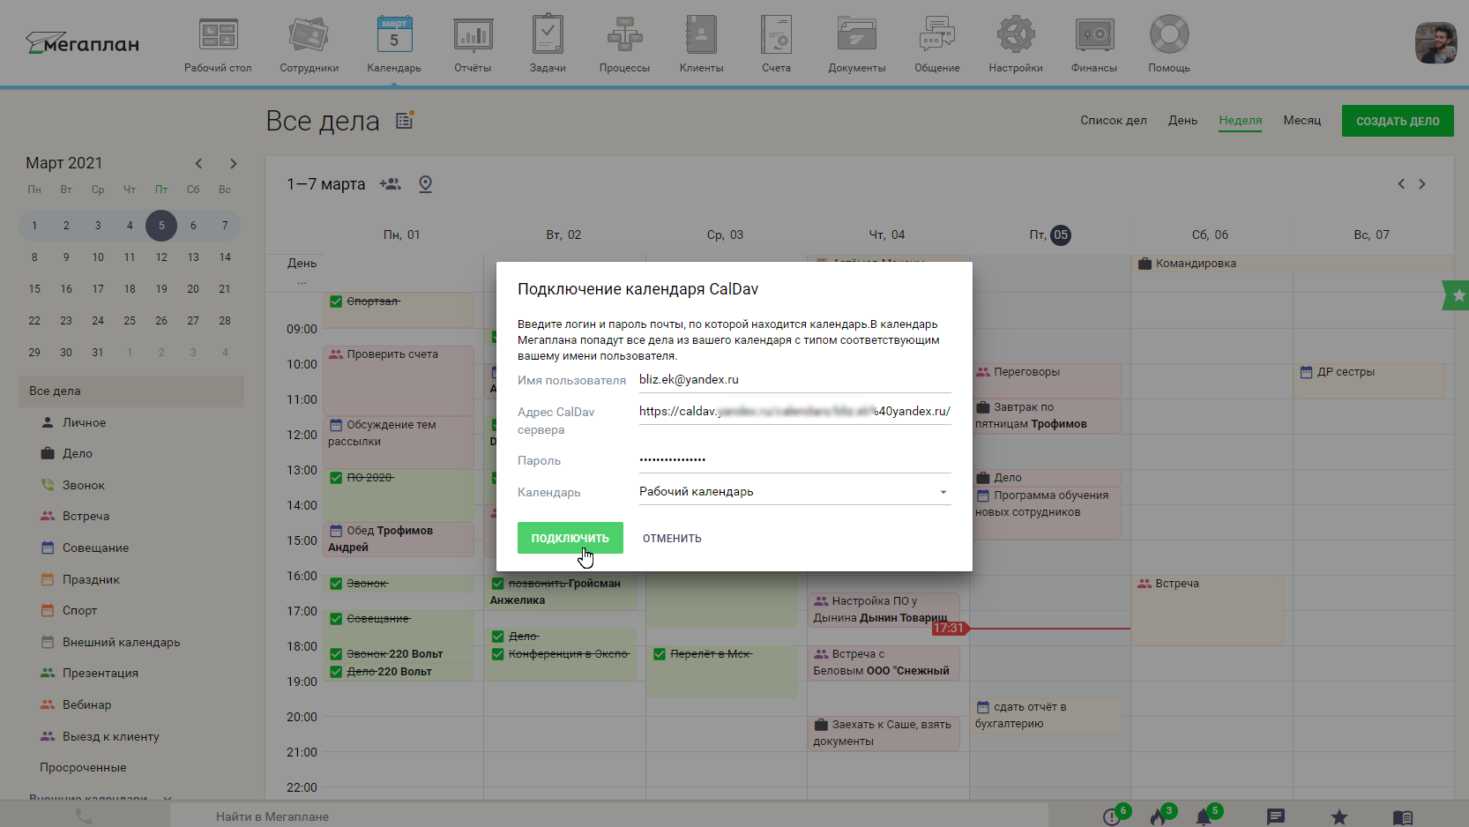This screenshot has width=1469, height=827.
Task: Click the Мегаплан logo
Action: 82,43
